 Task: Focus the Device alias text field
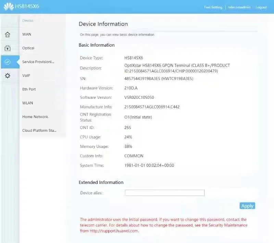(164, 193)
